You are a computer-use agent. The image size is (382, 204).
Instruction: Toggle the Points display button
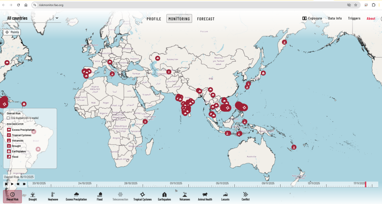(x=12, y=32)
